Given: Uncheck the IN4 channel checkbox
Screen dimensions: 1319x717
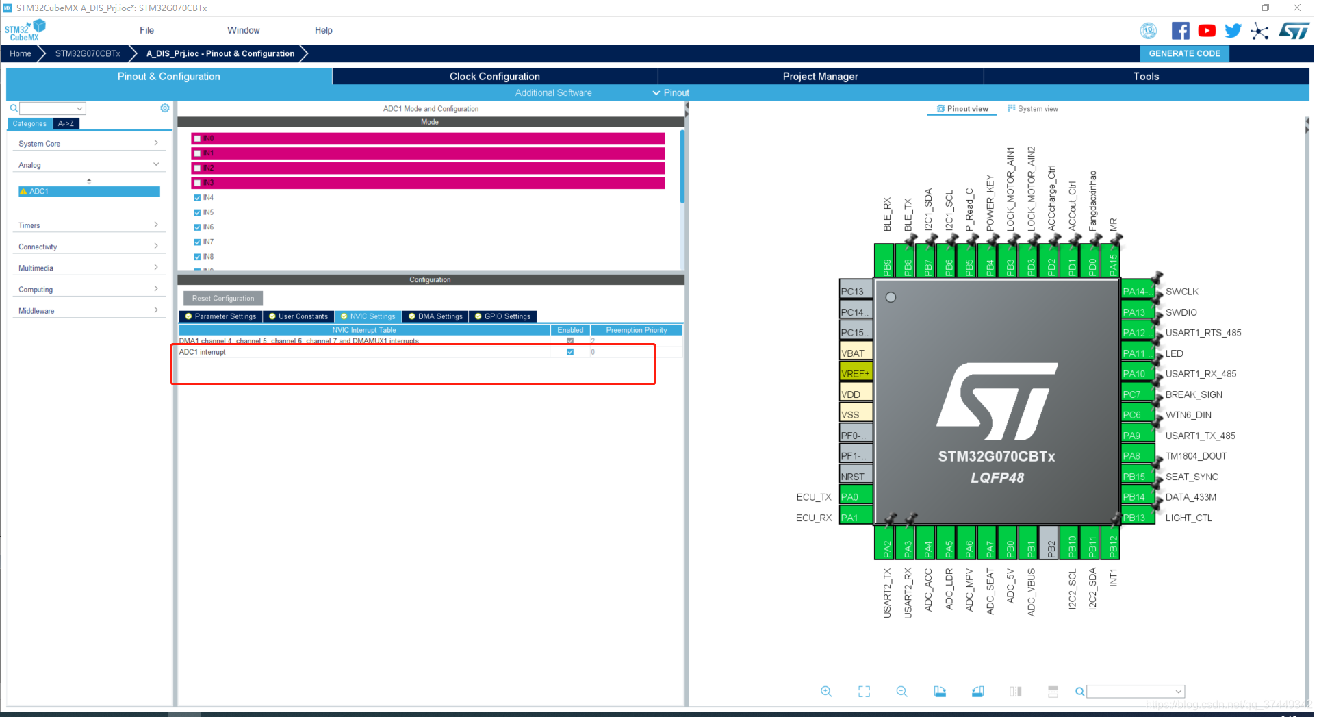Looking at the screenshot, I should pos(197,198).
